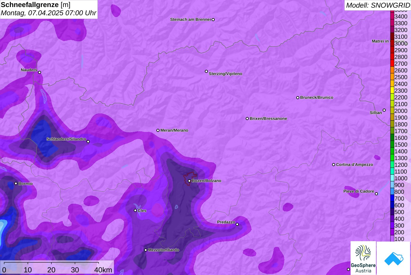Select the '700' legend value

click(x=399, y=198)
